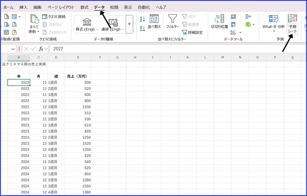Select the 通貨 currency data type

113,24
